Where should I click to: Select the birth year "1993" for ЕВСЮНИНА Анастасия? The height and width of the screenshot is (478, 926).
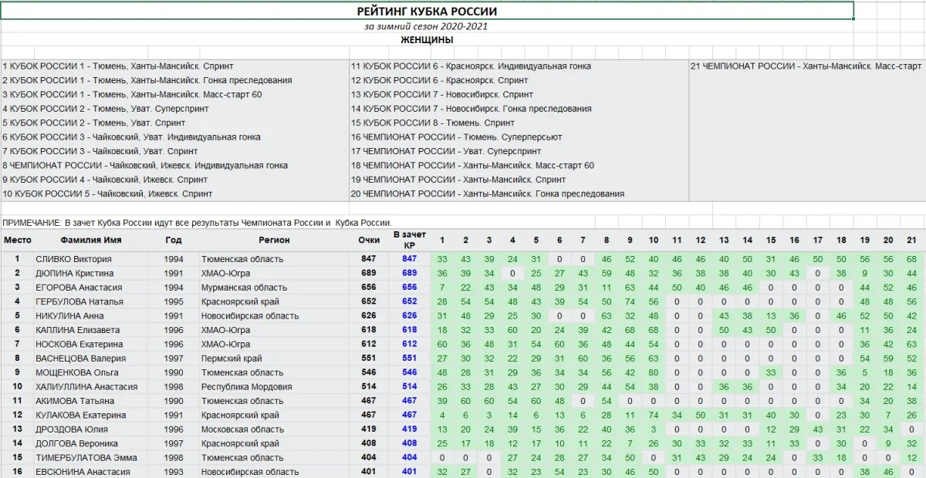[x=174, y=472]
